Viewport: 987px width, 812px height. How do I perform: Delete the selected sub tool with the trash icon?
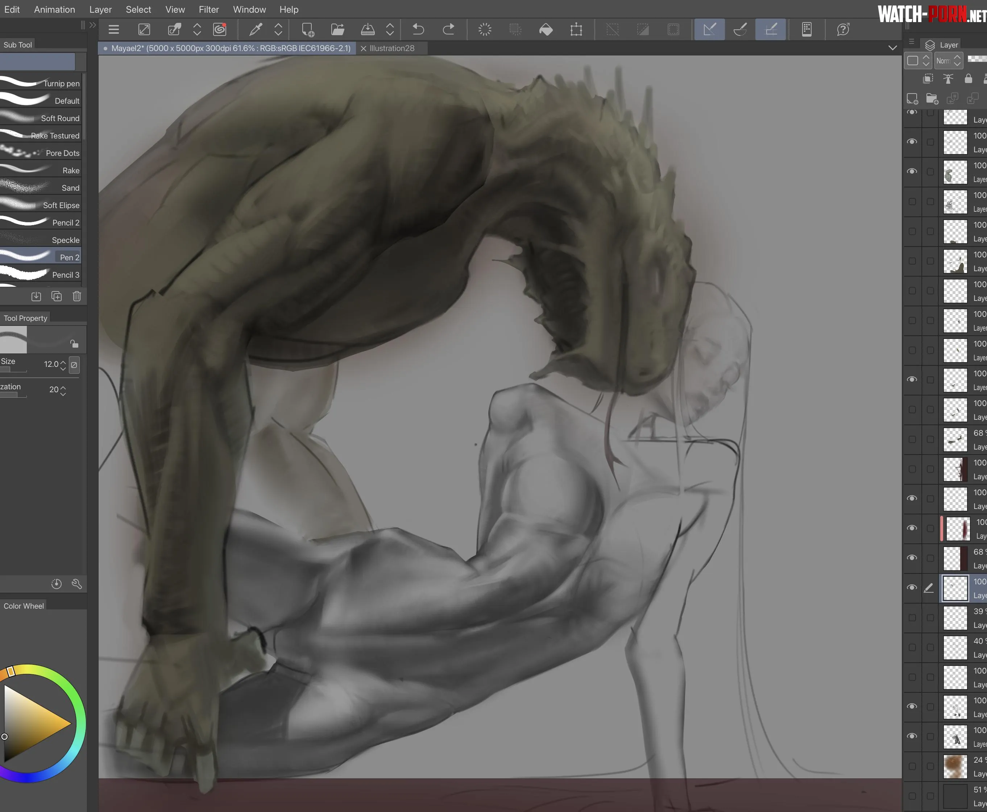coord(77,295)
